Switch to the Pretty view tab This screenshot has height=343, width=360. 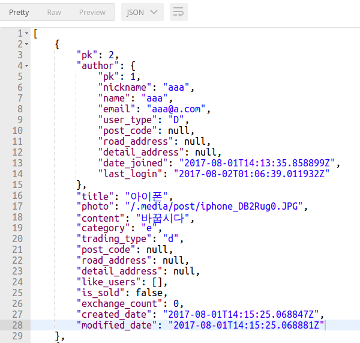(19, 12)
